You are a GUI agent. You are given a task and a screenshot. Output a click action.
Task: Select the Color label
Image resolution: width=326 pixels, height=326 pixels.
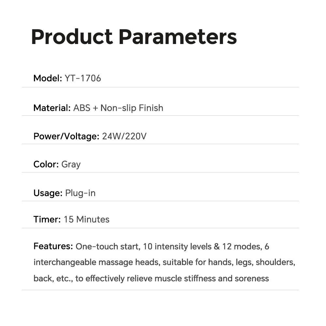[x=46, y=164]
